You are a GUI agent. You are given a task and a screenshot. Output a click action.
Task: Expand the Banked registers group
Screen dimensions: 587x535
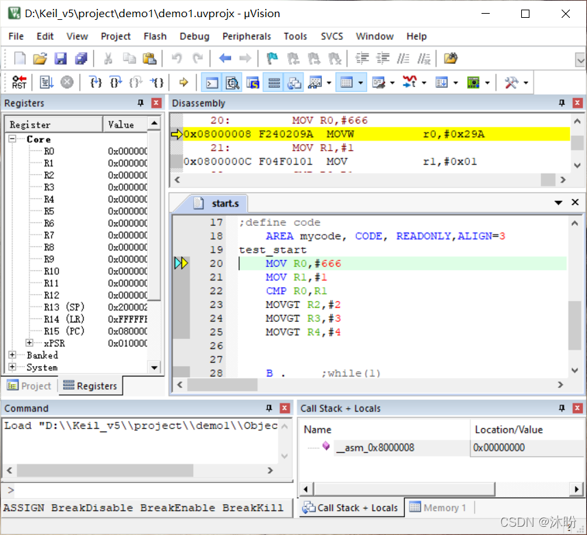click(x=12, y=355)
